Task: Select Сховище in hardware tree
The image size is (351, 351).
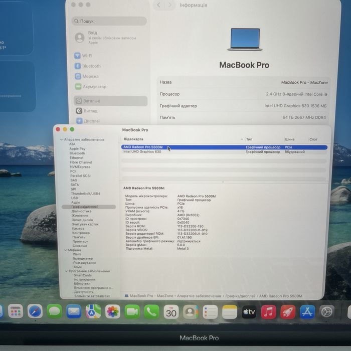Action: click(80, 246)
